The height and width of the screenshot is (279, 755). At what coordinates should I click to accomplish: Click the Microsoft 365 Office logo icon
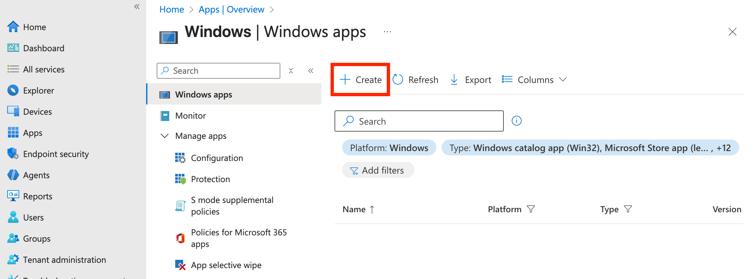[180, 238]
